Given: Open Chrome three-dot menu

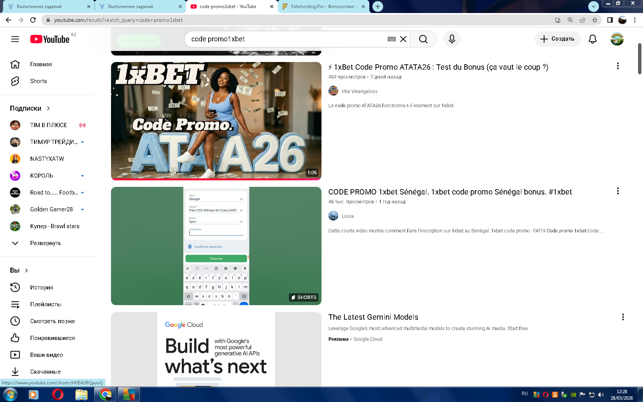Looking at the screenshot, I should pyautogui.click(x=635, y=20).
